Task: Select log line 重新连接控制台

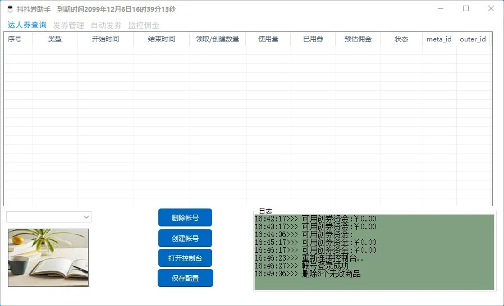Action: 309,258
